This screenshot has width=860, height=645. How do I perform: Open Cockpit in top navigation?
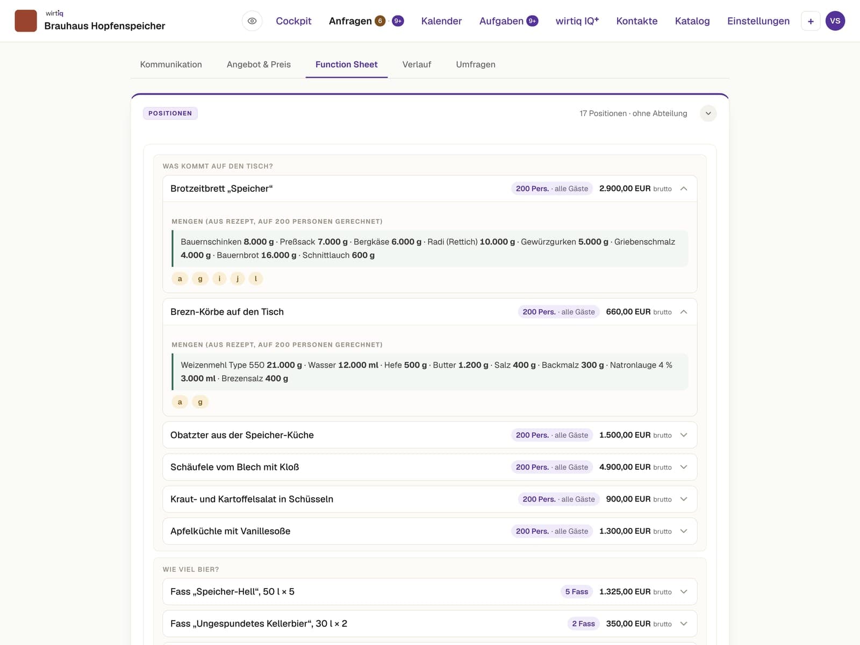293,21
